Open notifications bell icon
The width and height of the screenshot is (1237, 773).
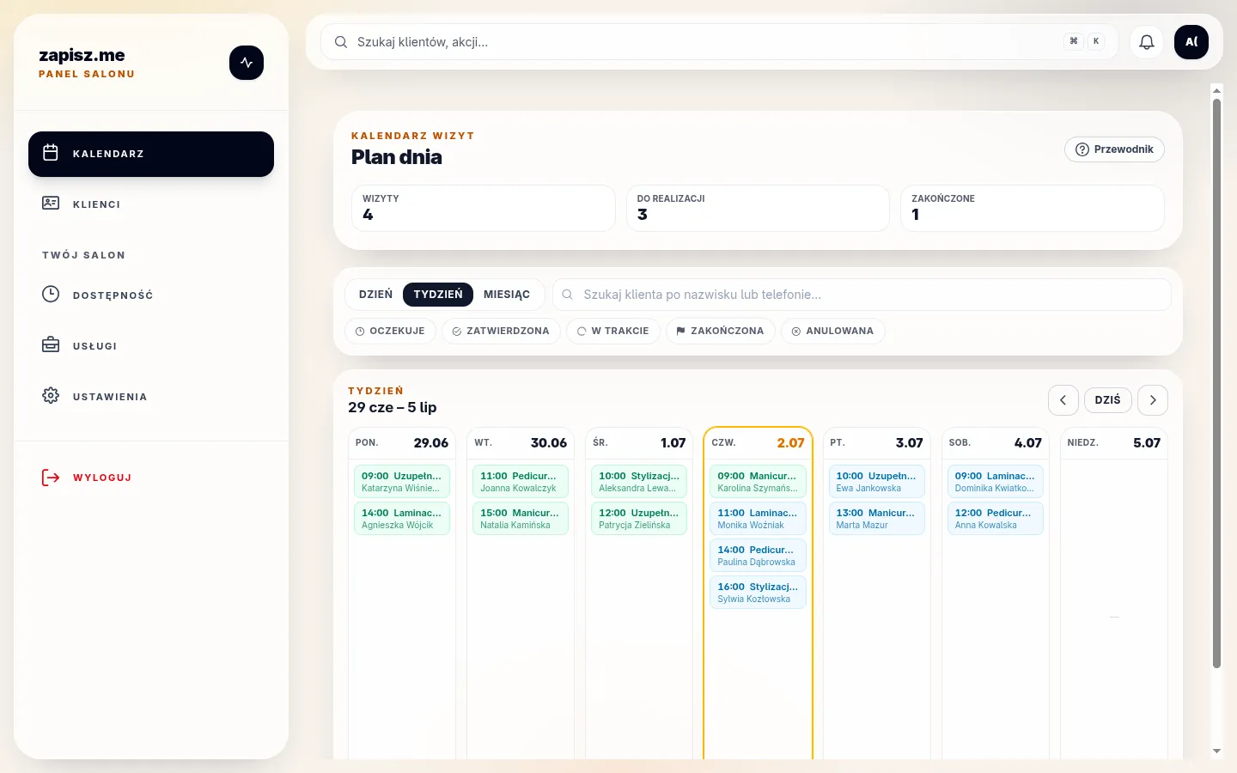(1147, 42)
